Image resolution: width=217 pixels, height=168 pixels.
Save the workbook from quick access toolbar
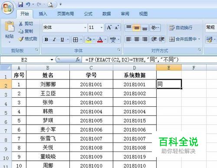click(x=20, y=4)
